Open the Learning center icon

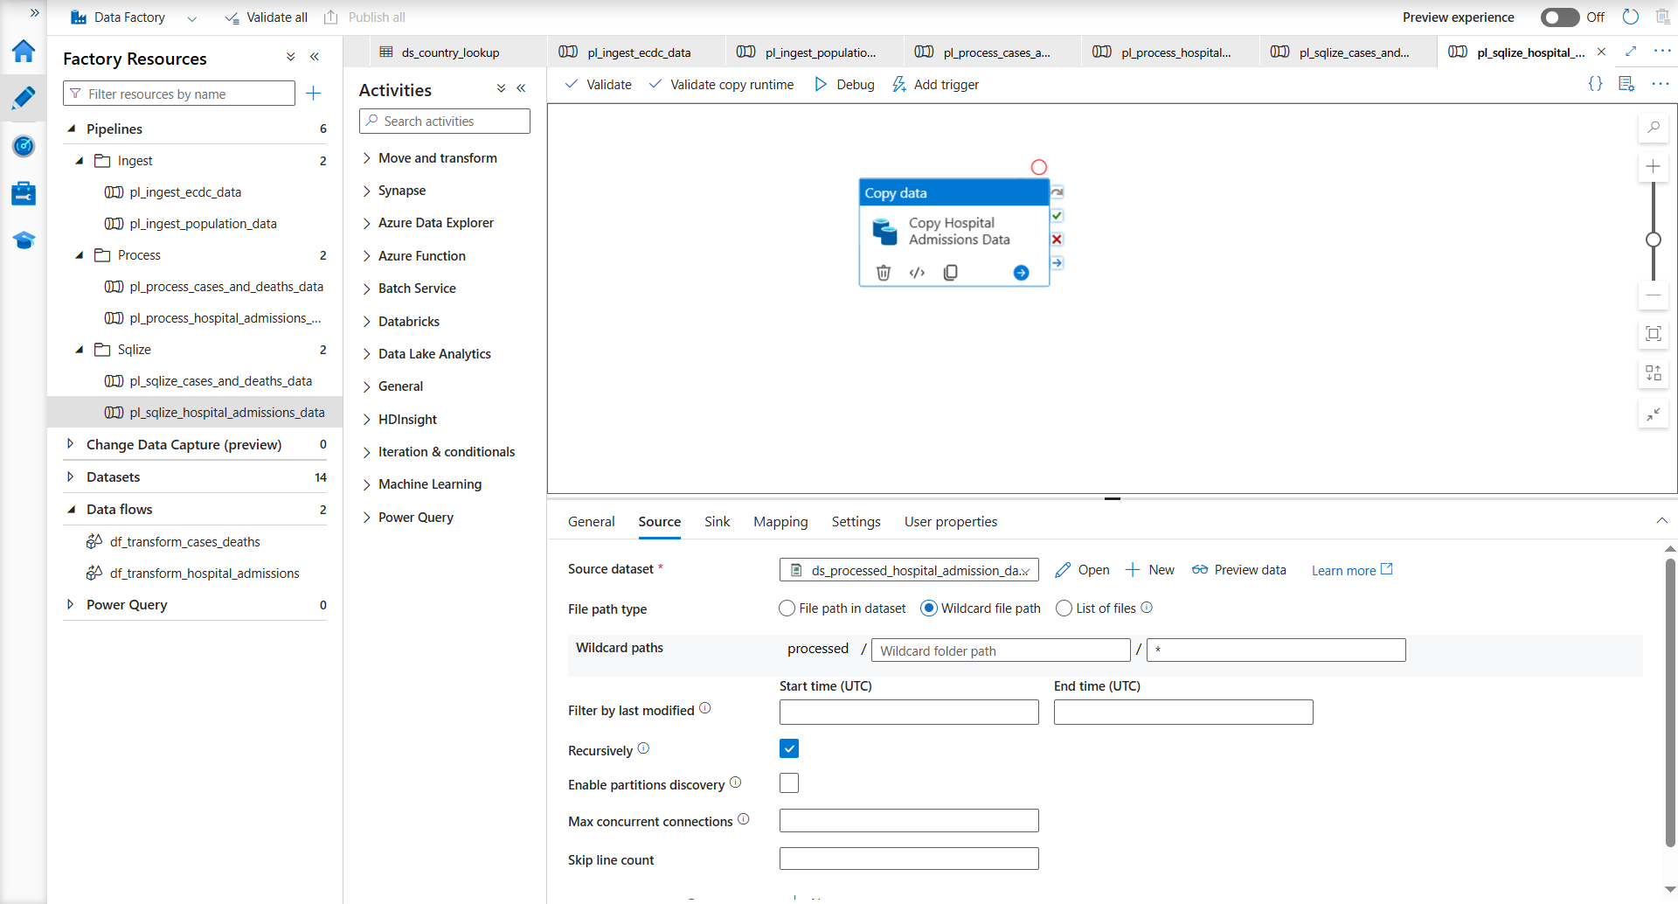[x=24, y=240]
